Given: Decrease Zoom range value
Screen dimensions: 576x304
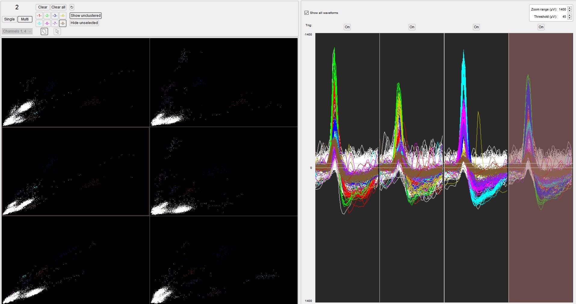Looking at the screenshot, I should tap(570, 11).
